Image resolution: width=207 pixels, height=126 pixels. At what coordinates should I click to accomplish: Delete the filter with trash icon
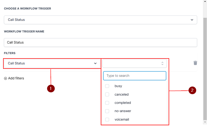[x=195, y=63]
